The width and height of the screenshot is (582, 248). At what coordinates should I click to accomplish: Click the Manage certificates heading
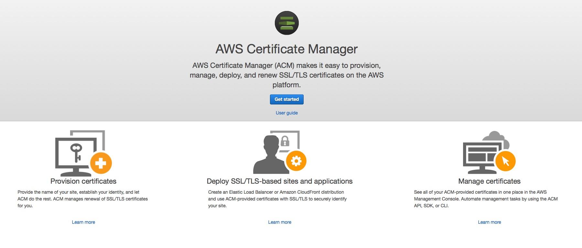[x=490, y=181]
